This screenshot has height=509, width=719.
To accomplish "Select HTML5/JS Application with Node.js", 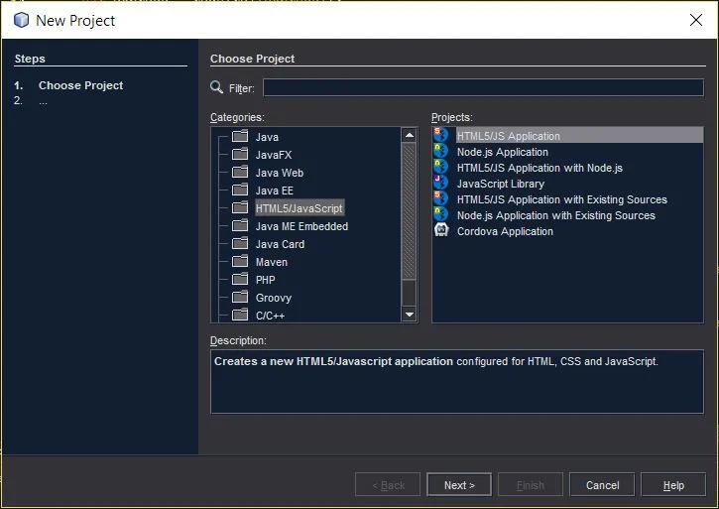I will [x=539, y=168].
